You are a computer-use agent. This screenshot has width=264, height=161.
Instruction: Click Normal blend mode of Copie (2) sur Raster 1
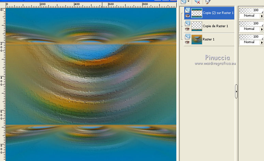(x=250, y=16)
